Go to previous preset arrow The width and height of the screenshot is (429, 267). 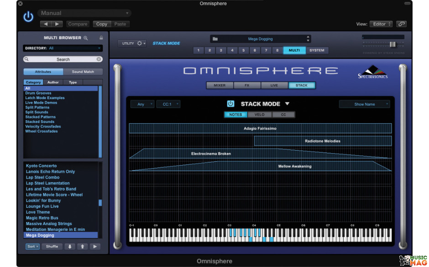(46, 24)
